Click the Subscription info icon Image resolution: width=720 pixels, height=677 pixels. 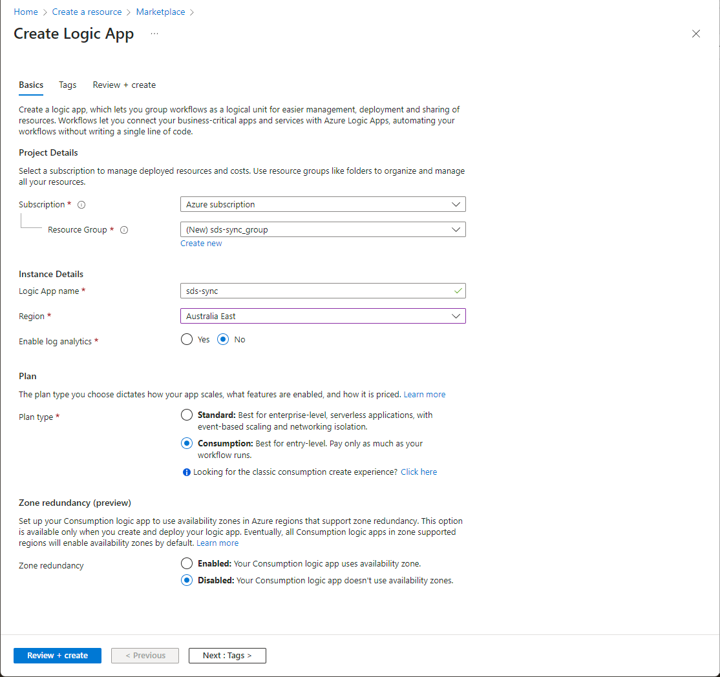81,204
